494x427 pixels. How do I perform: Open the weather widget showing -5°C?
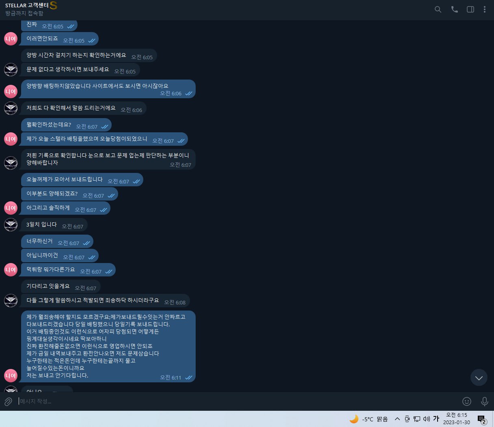pos(369,419)
